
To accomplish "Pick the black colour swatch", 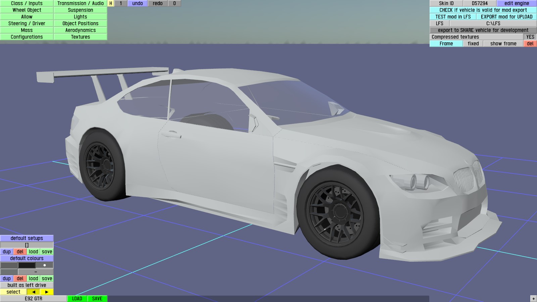I will click(x=27, y=265).
